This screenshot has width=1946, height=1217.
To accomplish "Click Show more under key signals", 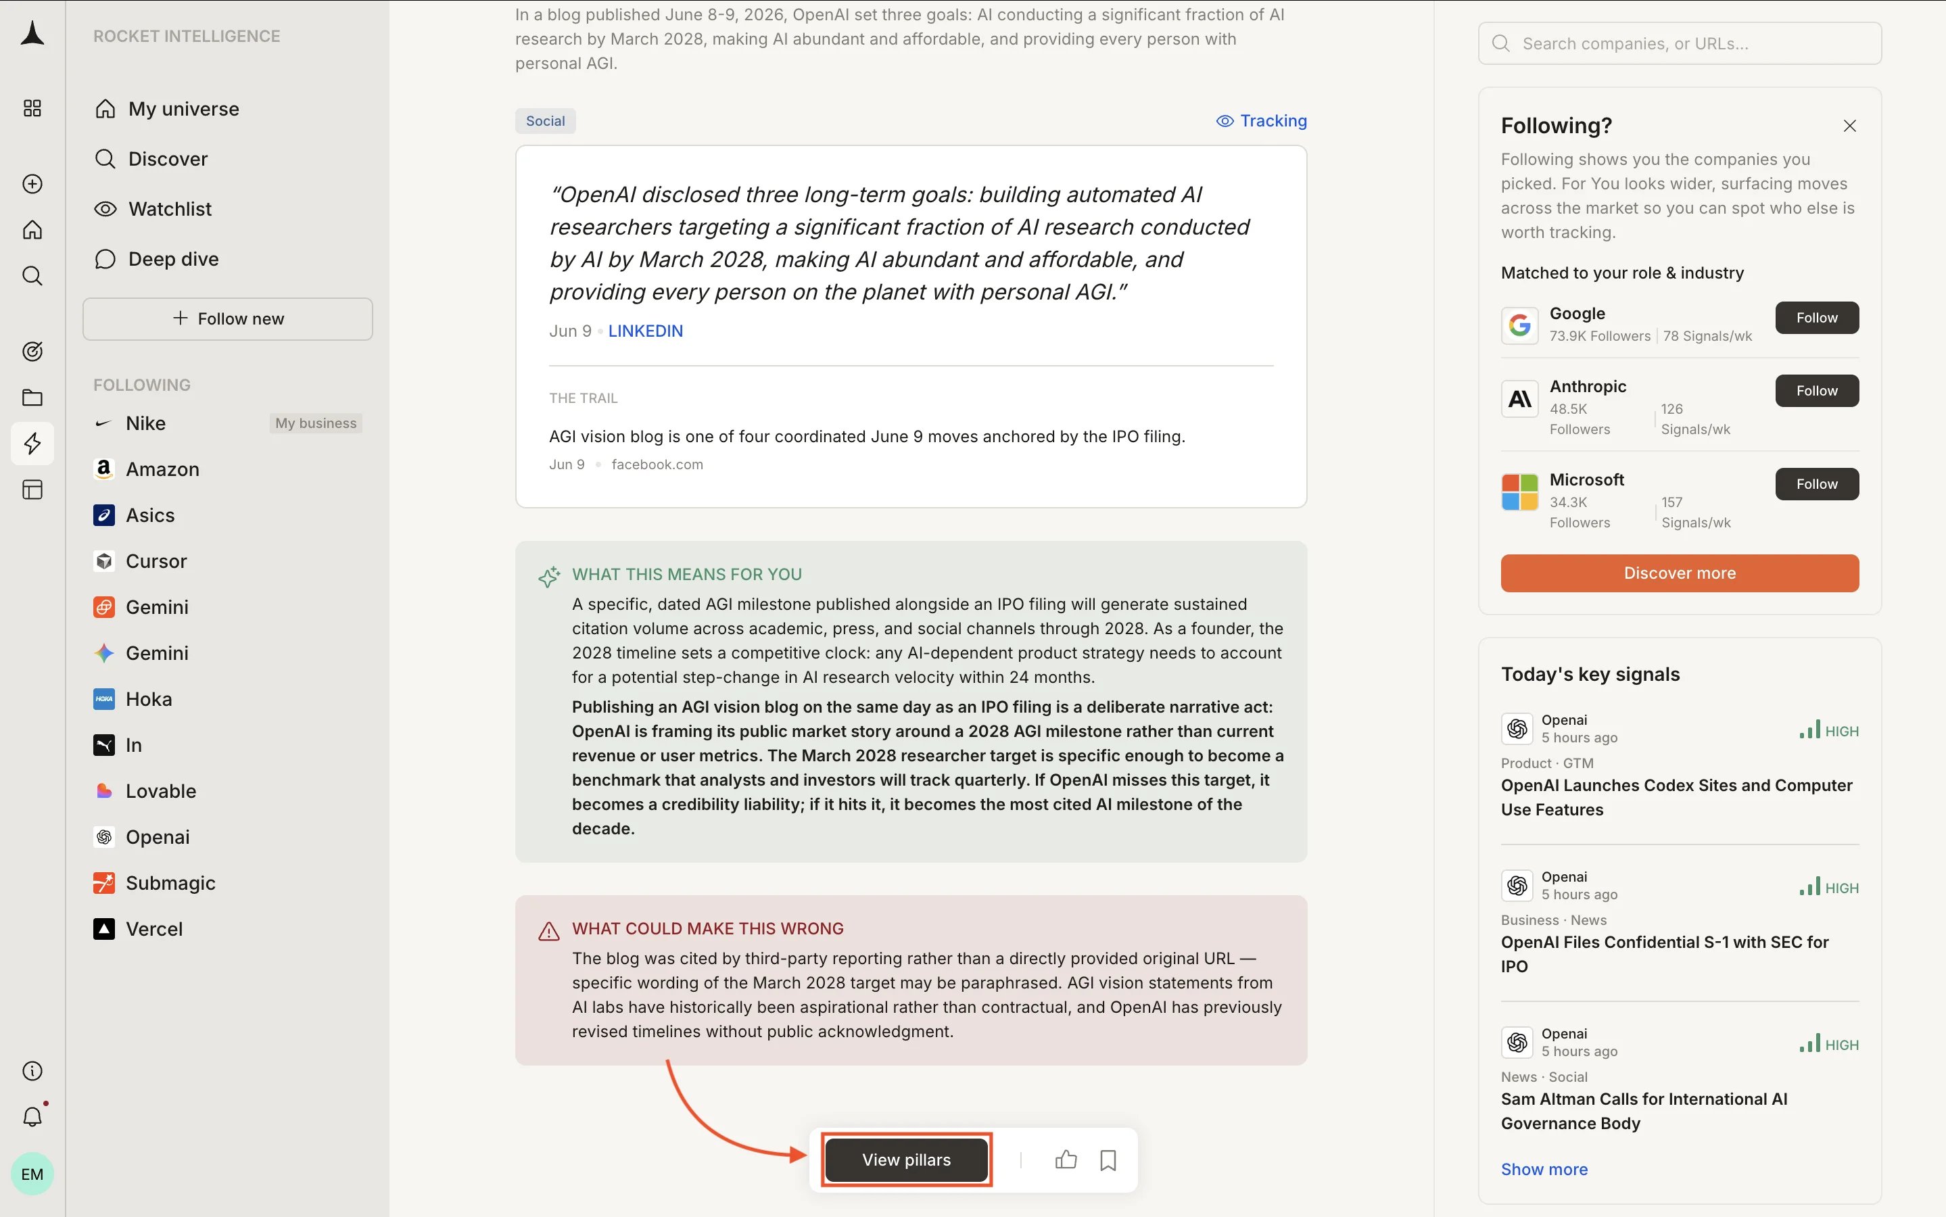I will pyautogui.click(x=1544, y=1169).
